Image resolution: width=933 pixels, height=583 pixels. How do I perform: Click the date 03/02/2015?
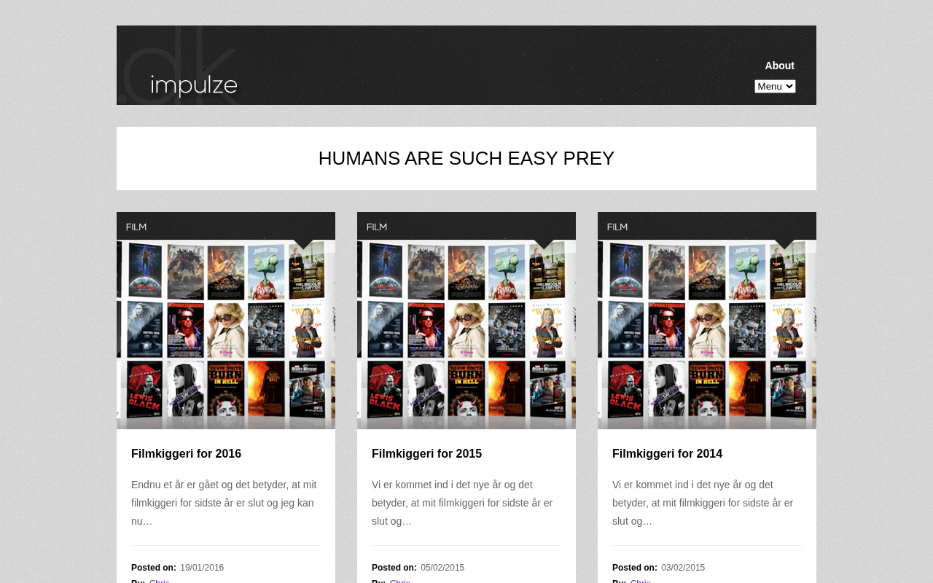[x=683, y=568]
